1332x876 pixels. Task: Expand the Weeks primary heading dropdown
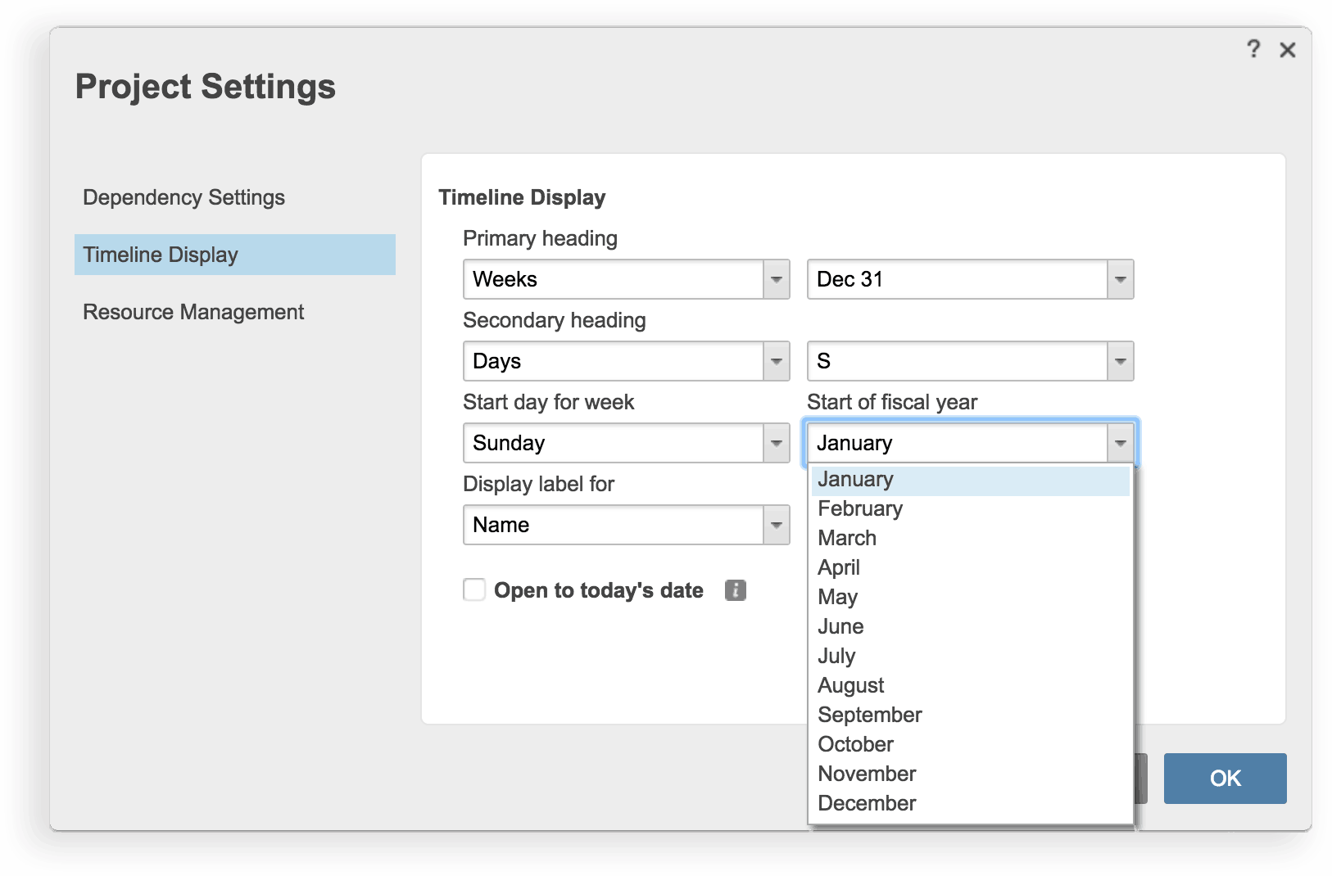pyautogui.click(x=776, y=279)
